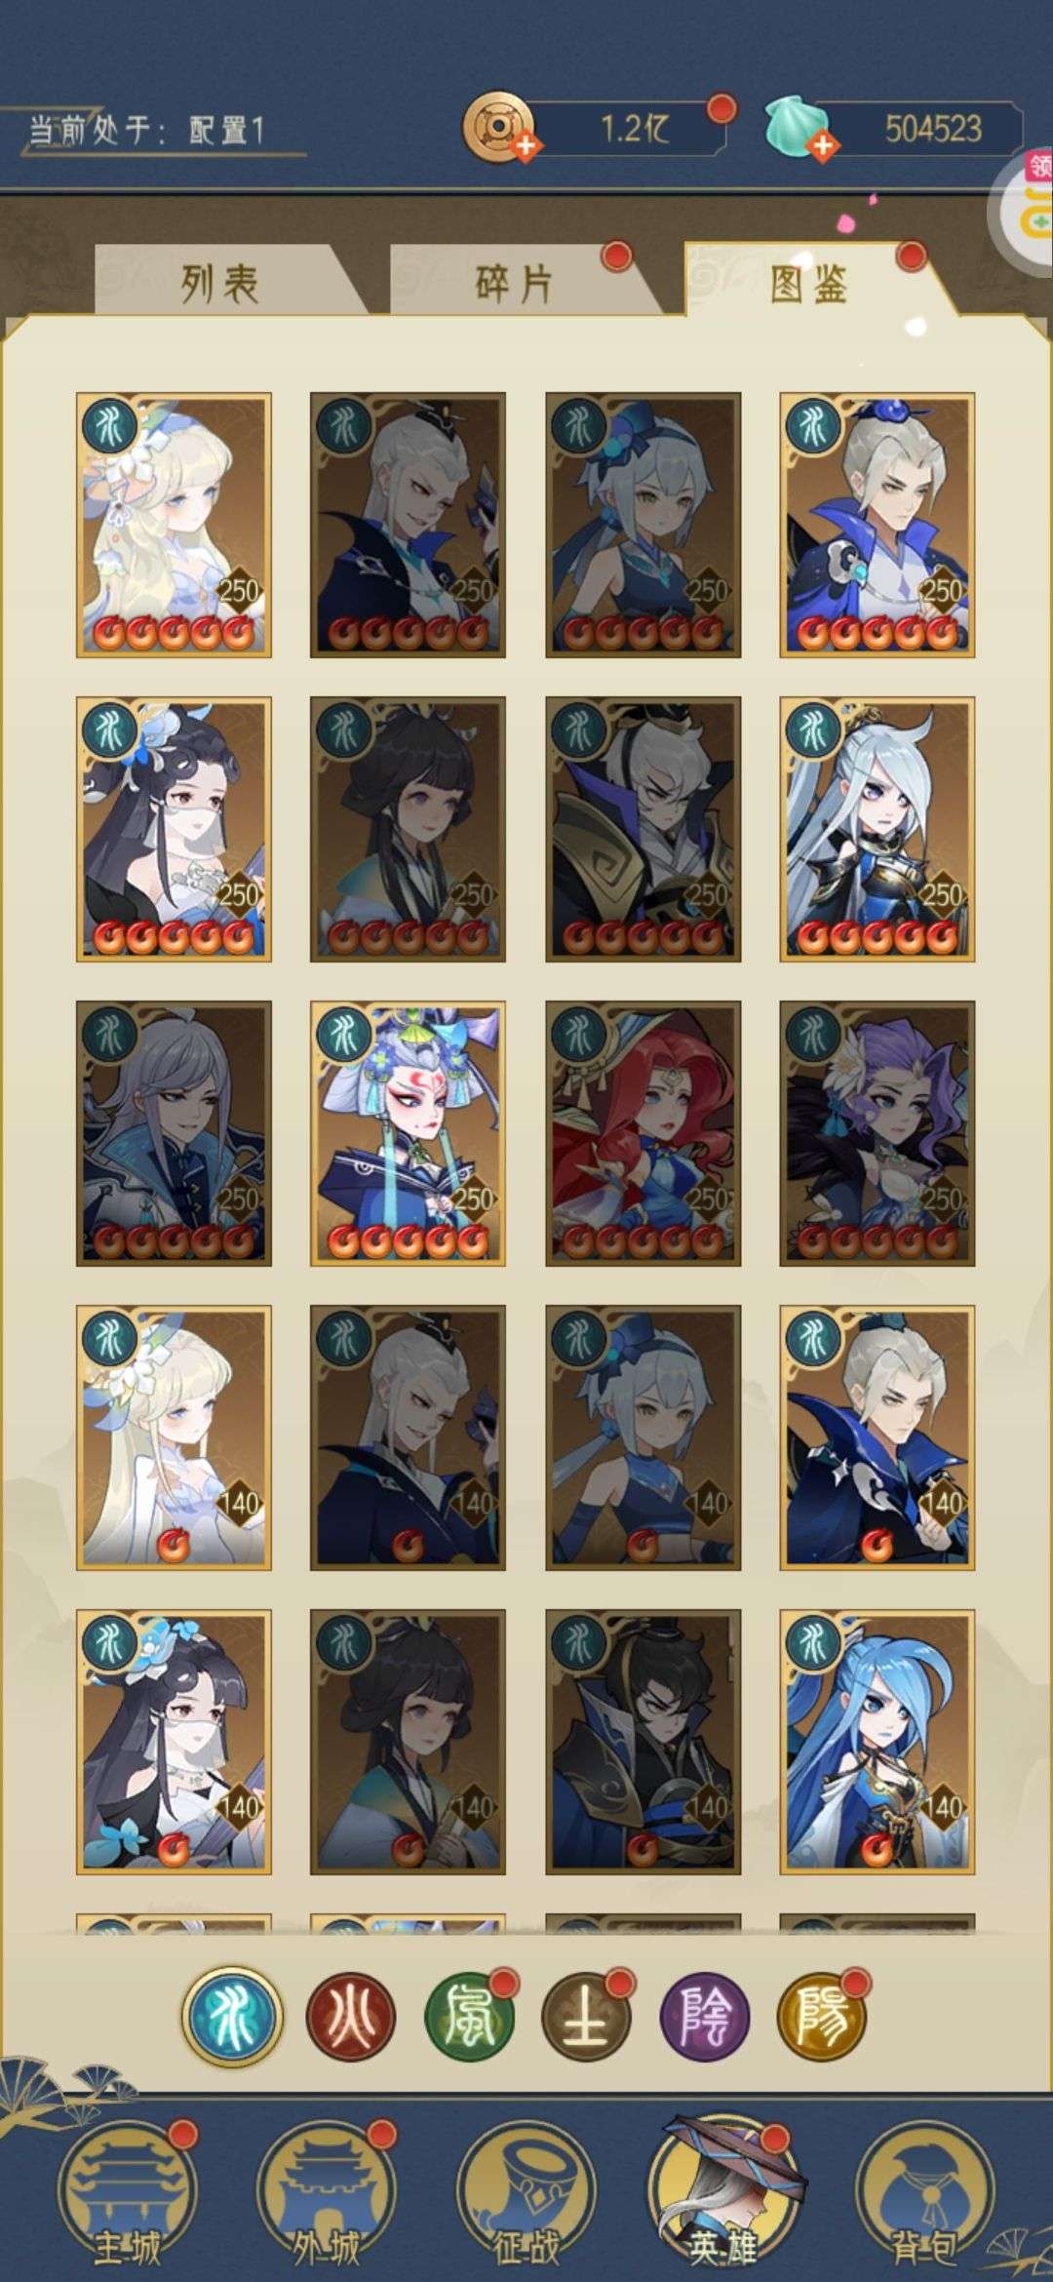Select the blue-haired level 140 hero card
The width and height of the screenshot is (1053, 2282).
point(877,1742)
